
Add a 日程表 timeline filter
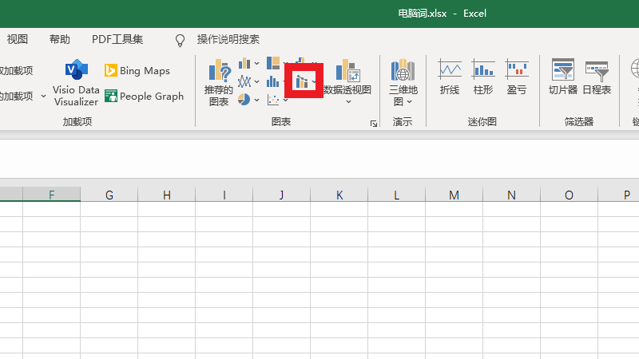(x=597, y=77)
